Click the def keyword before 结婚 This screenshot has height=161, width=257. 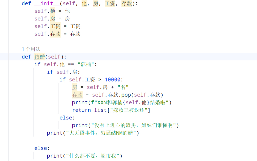26,57
